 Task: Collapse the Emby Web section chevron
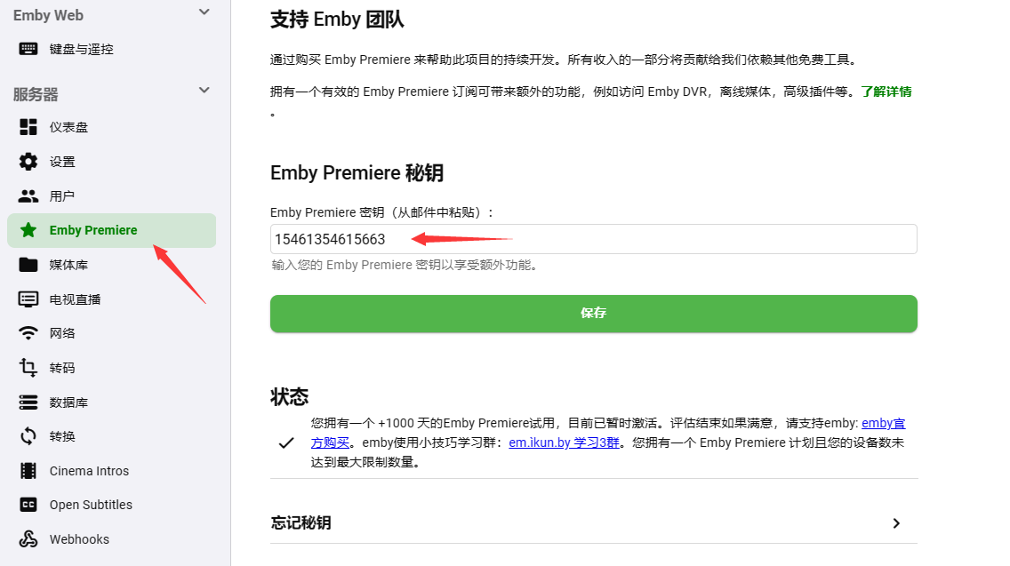click(x=204, y=12)
